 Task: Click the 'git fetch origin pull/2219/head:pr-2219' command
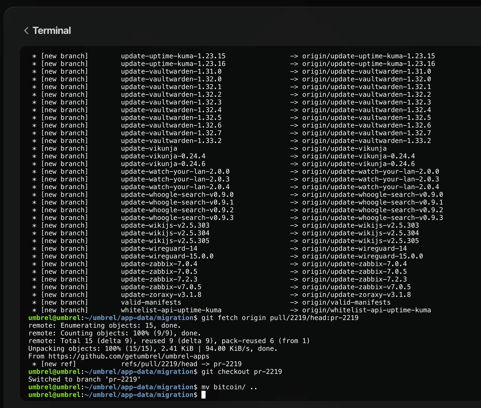280,318
